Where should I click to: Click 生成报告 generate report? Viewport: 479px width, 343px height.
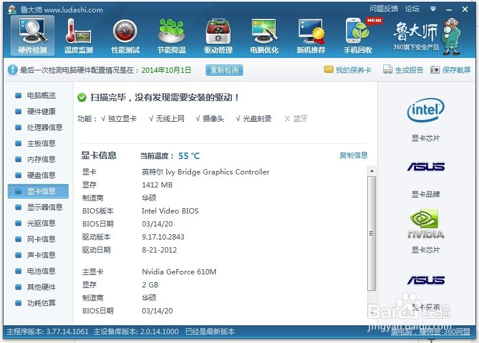pyautogui.click(x=403, y=70)
